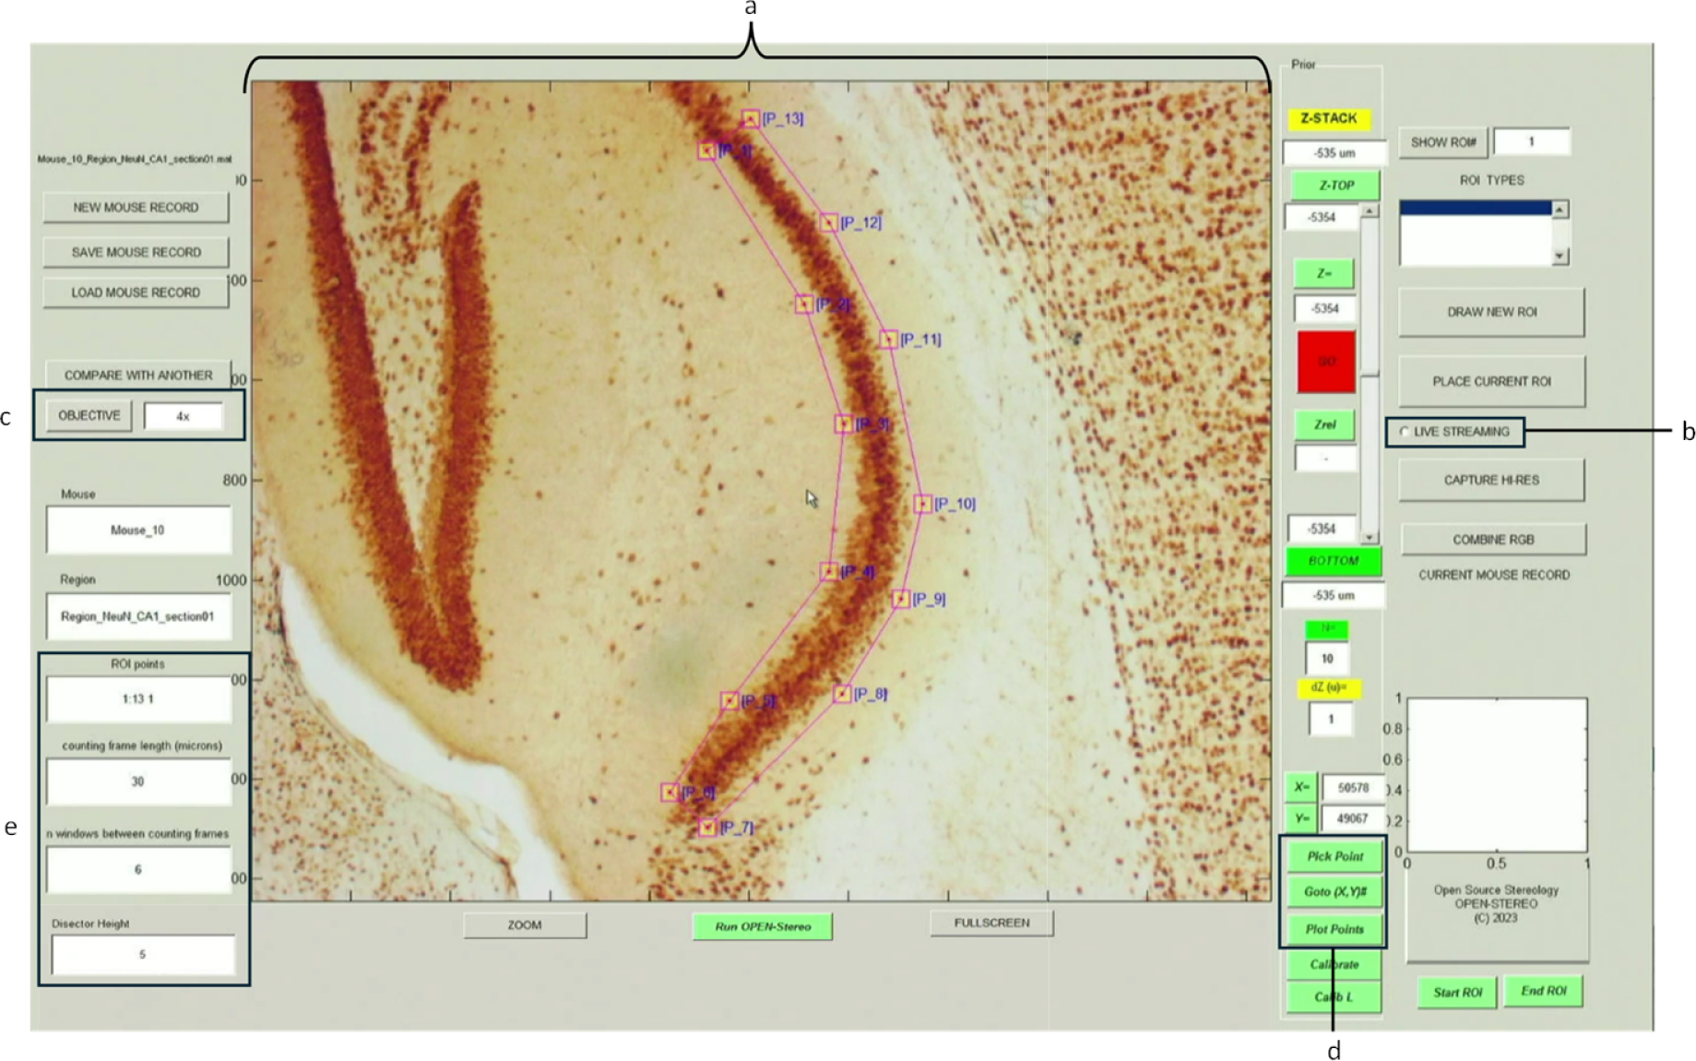Select ROI point marker P_6

[670, 793]
